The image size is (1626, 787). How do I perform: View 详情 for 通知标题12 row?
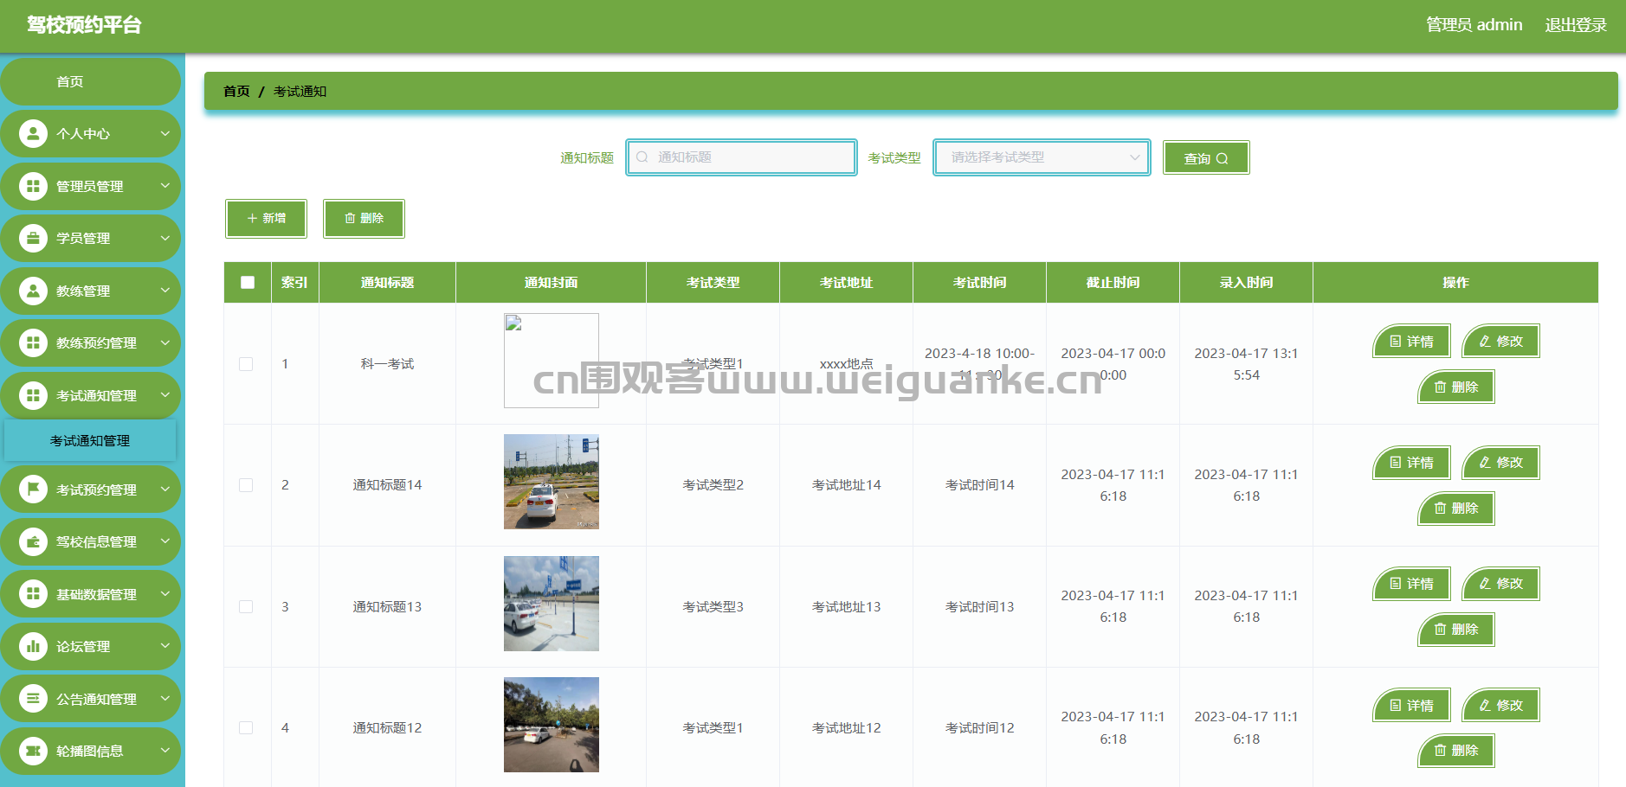tap(1412, 706)
